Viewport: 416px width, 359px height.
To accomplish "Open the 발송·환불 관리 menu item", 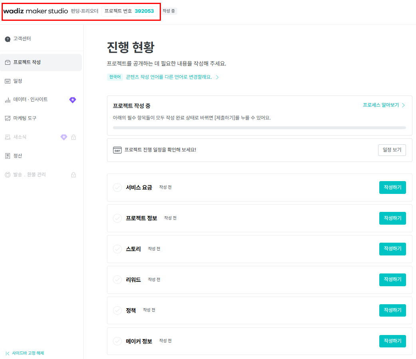I will (x=30, y=175).
